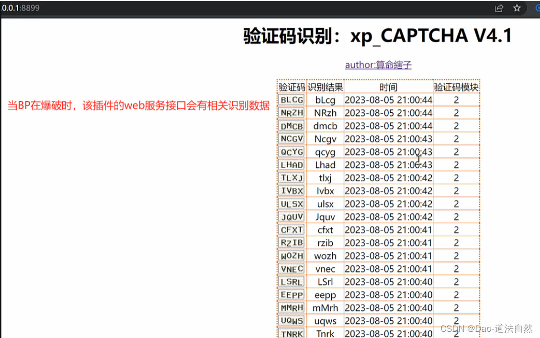This screenshot has height=338, width=540.
Task: Select recognition result wozh
Action: click(325, 256)
